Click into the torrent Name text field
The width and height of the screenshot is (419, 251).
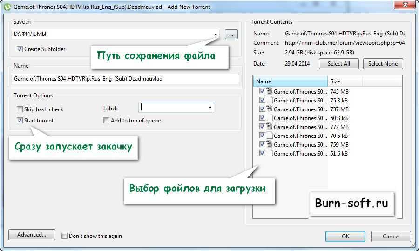(x=125, y=79)
